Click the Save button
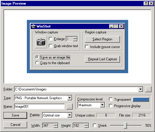The width and height of the screenshot is (155, 132). pos(15,115)
